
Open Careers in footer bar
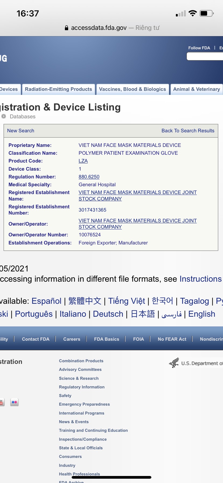72,339
